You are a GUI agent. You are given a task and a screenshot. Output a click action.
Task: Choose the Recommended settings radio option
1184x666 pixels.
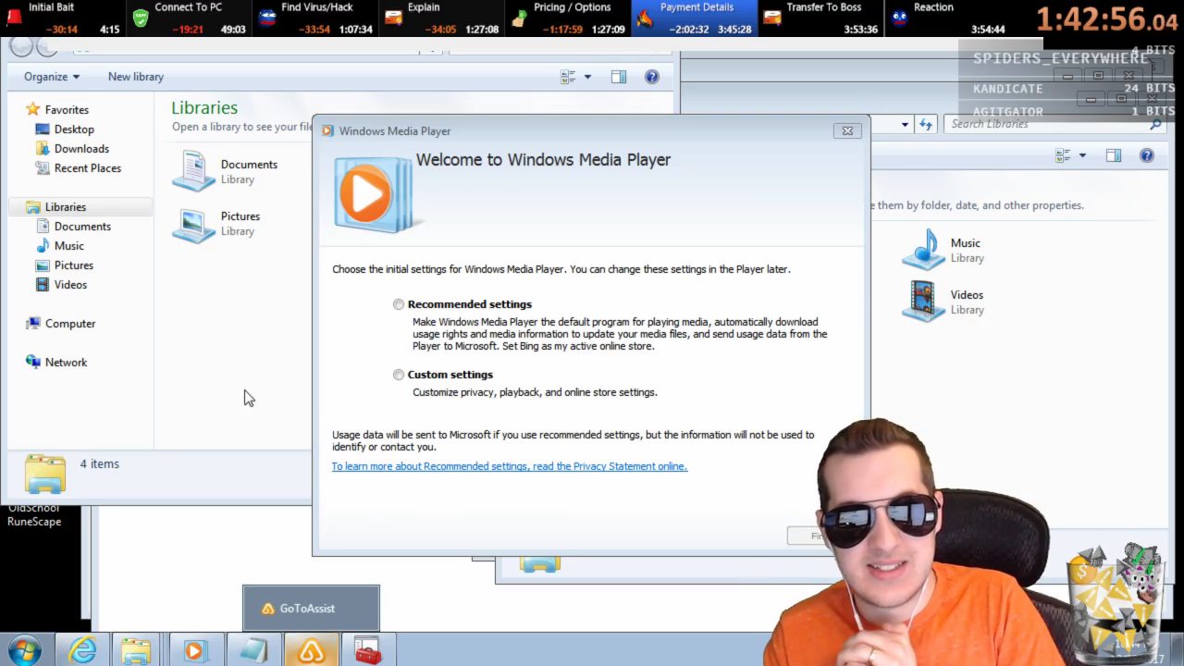pyautogui.click(x=399, y=304)
